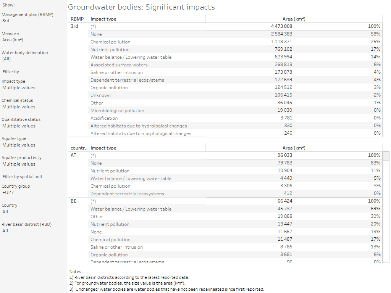This screenshot has width=391, height=293.
Task: Select the 3rd RBMP row label
Action: 74,26
